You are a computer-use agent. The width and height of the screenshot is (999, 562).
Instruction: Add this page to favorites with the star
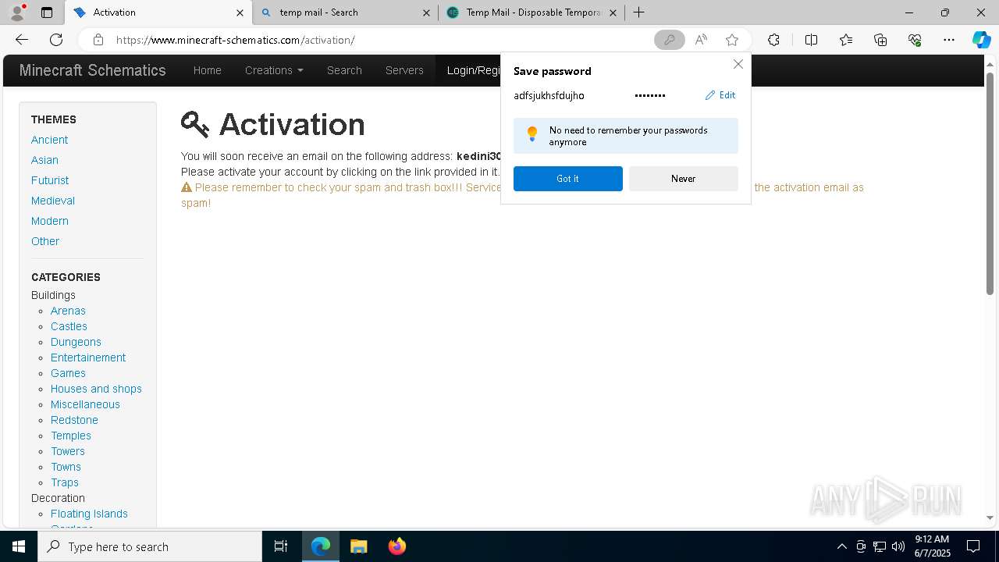(x=731, y=40)
